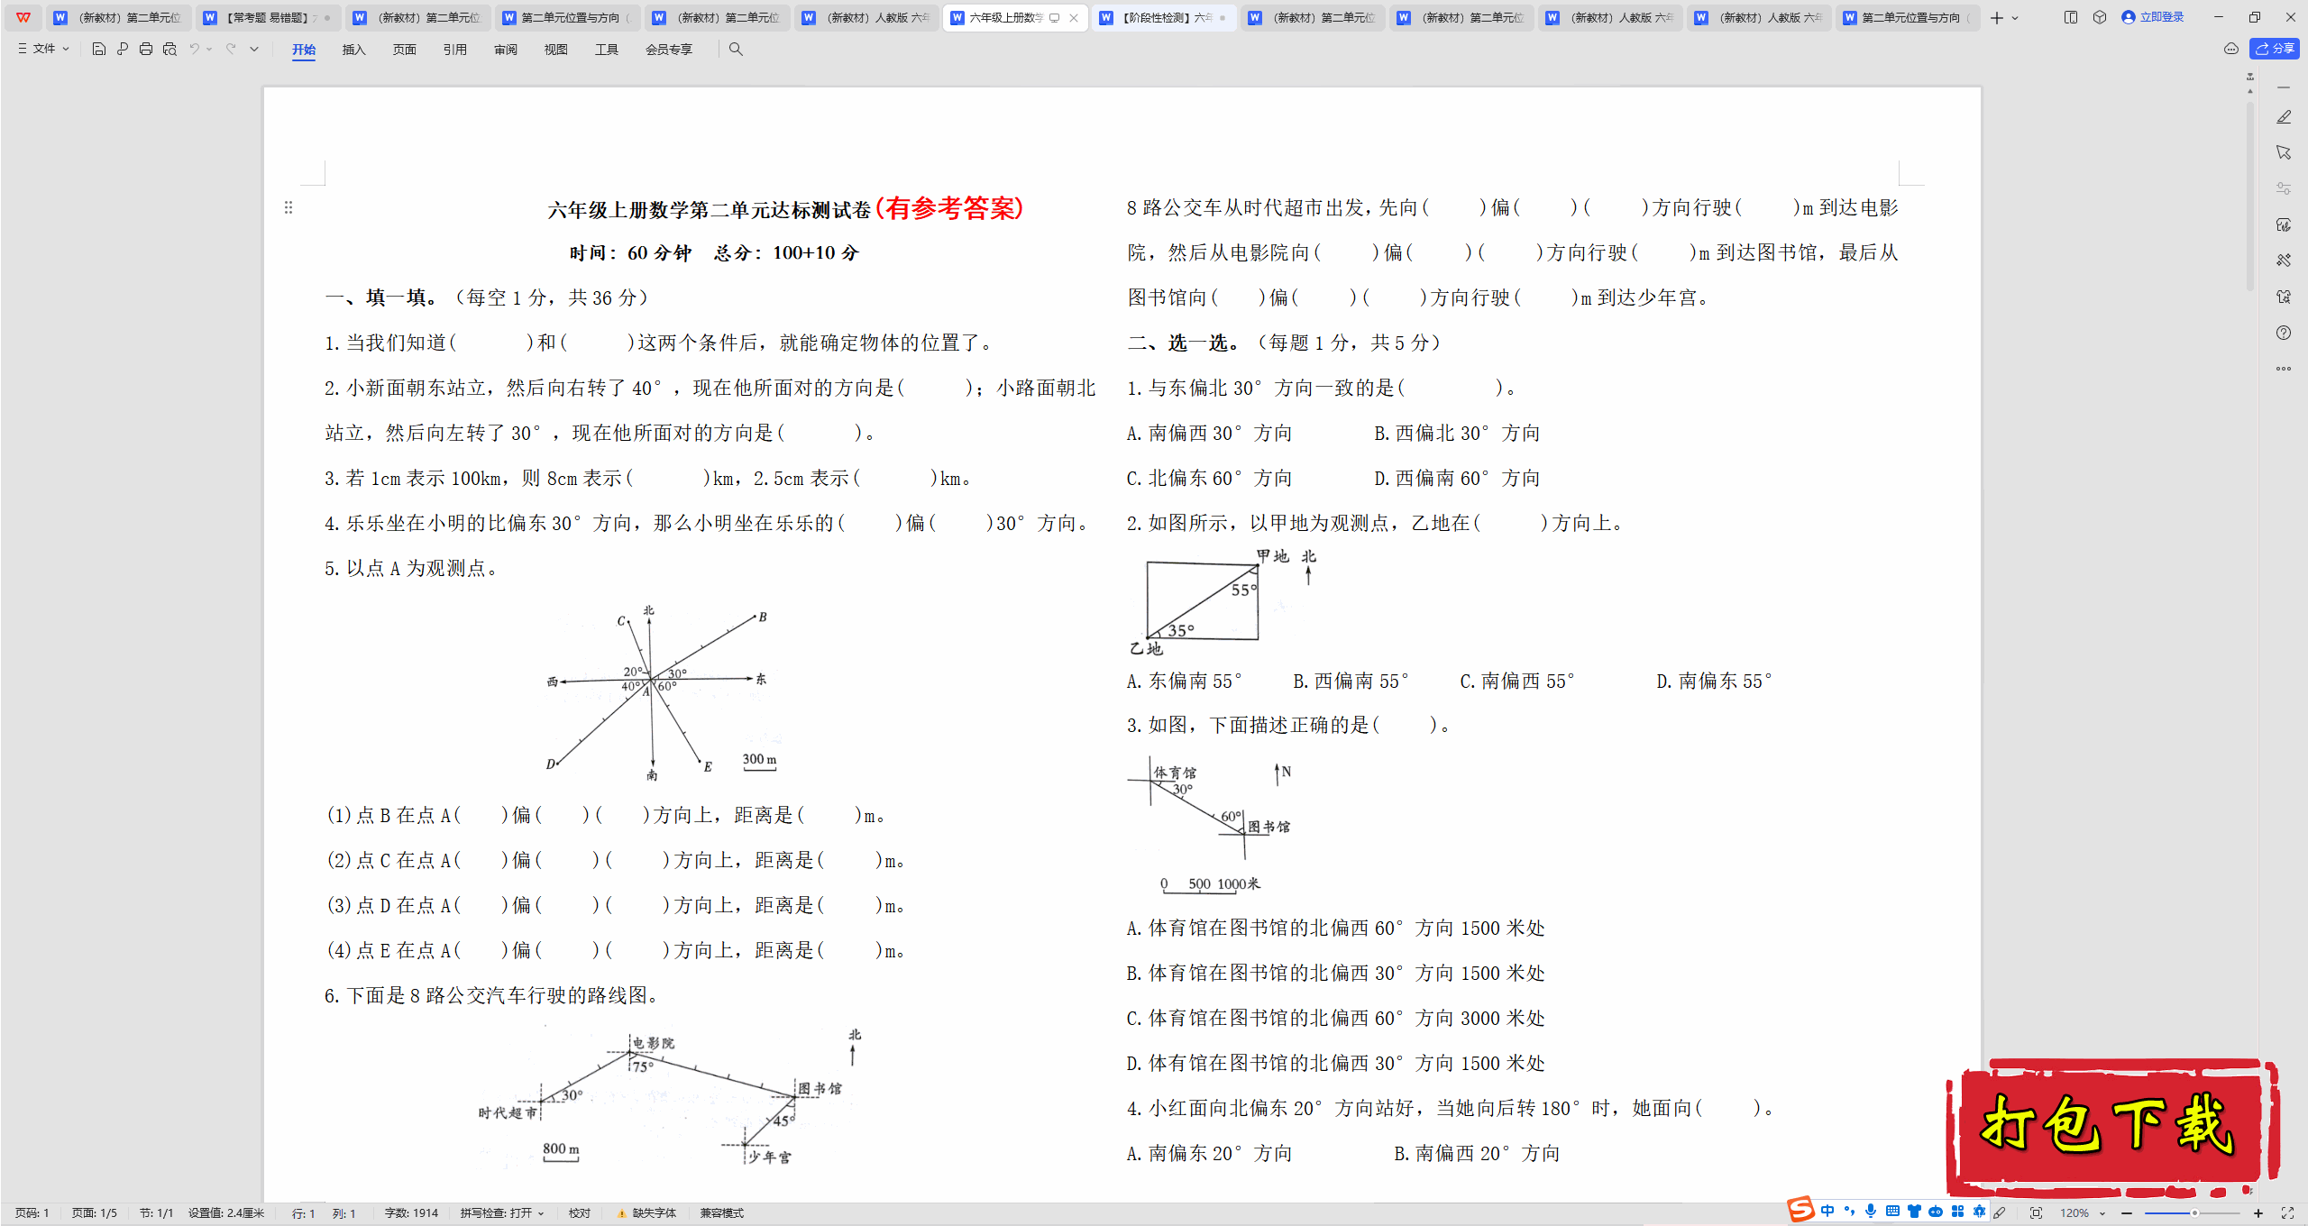The width and height of the screenshot is (2308, 1226).
Task: Switch to the 开始 ribbon tab
Action: click(304, 50)
